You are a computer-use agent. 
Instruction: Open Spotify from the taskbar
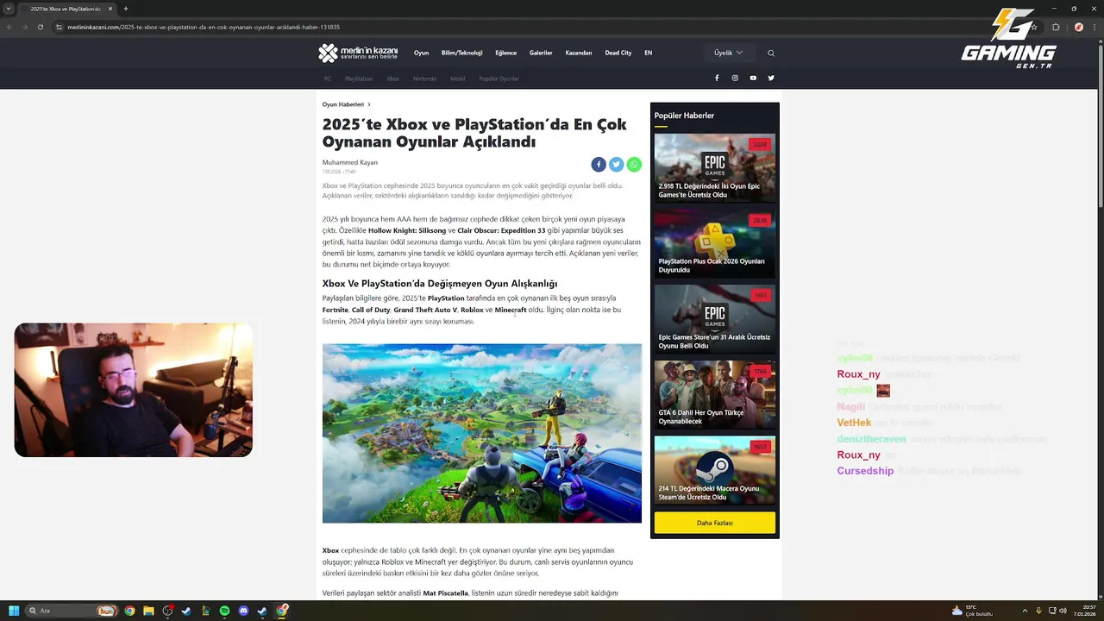coord(224,611)
